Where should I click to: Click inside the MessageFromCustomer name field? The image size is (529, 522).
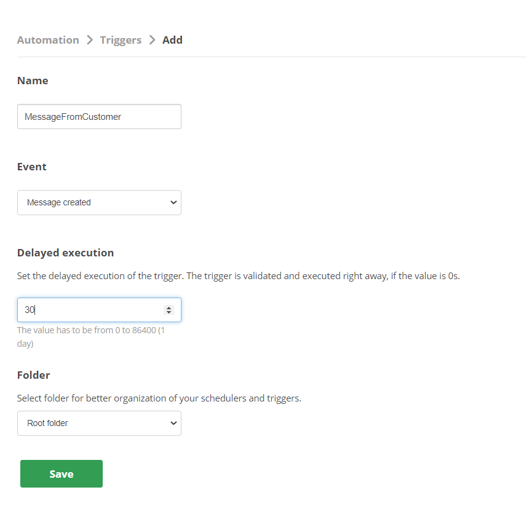99,116
